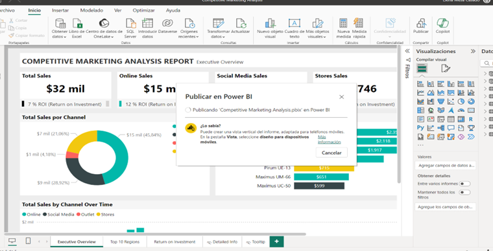Screen dimensions: 493x251
Task: Open Copilot from the ribbon
Action: (442, 23)
